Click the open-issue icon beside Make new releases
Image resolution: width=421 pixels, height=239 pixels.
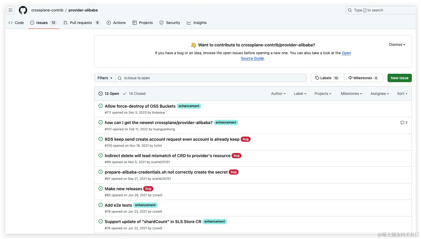101,188
